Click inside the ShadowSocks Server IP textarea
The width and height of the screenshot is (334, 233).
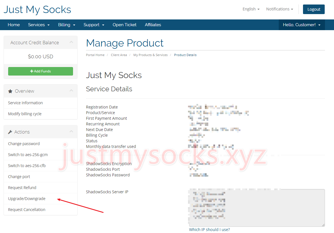click(x=257, y=208)
